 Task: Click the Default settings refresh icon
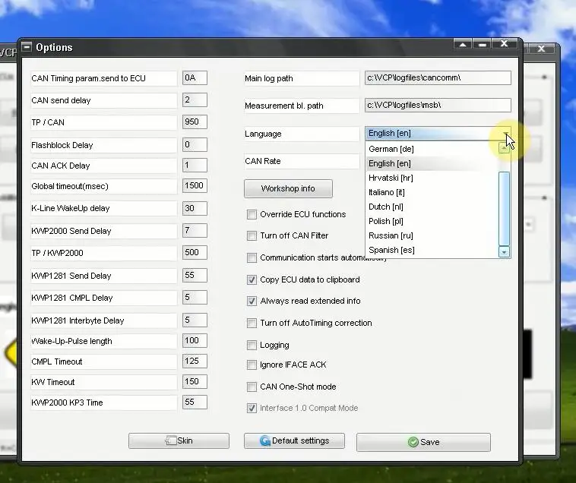tap(264, 440)
